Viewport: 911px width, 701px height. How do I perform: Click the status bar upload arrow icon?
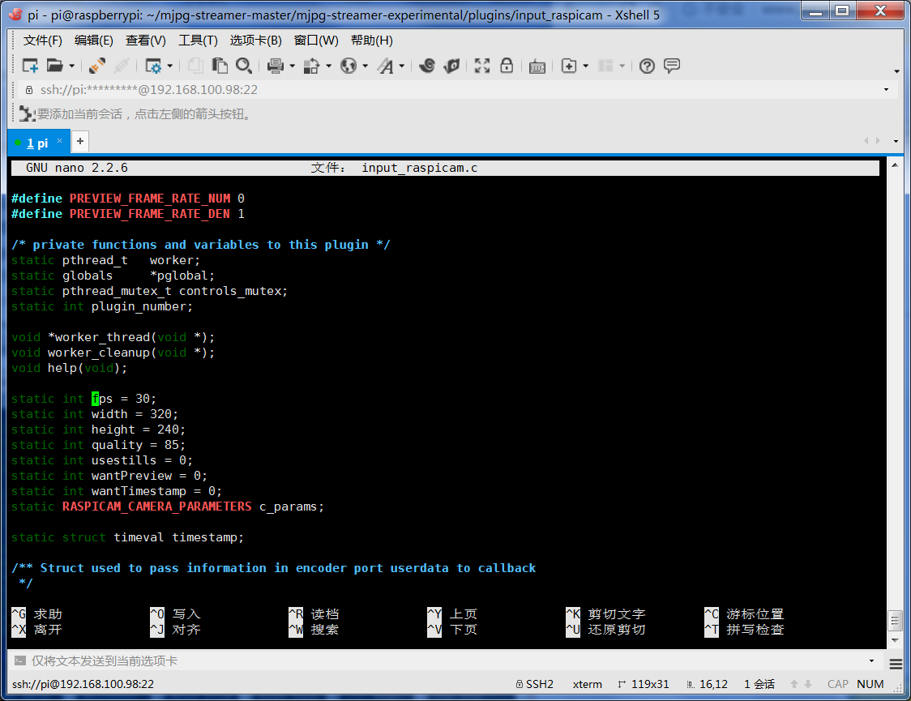point(794,684)
